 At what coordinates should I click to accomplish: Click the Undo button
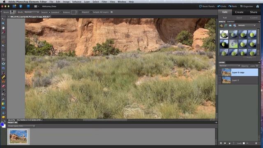[x=222, y=7]
